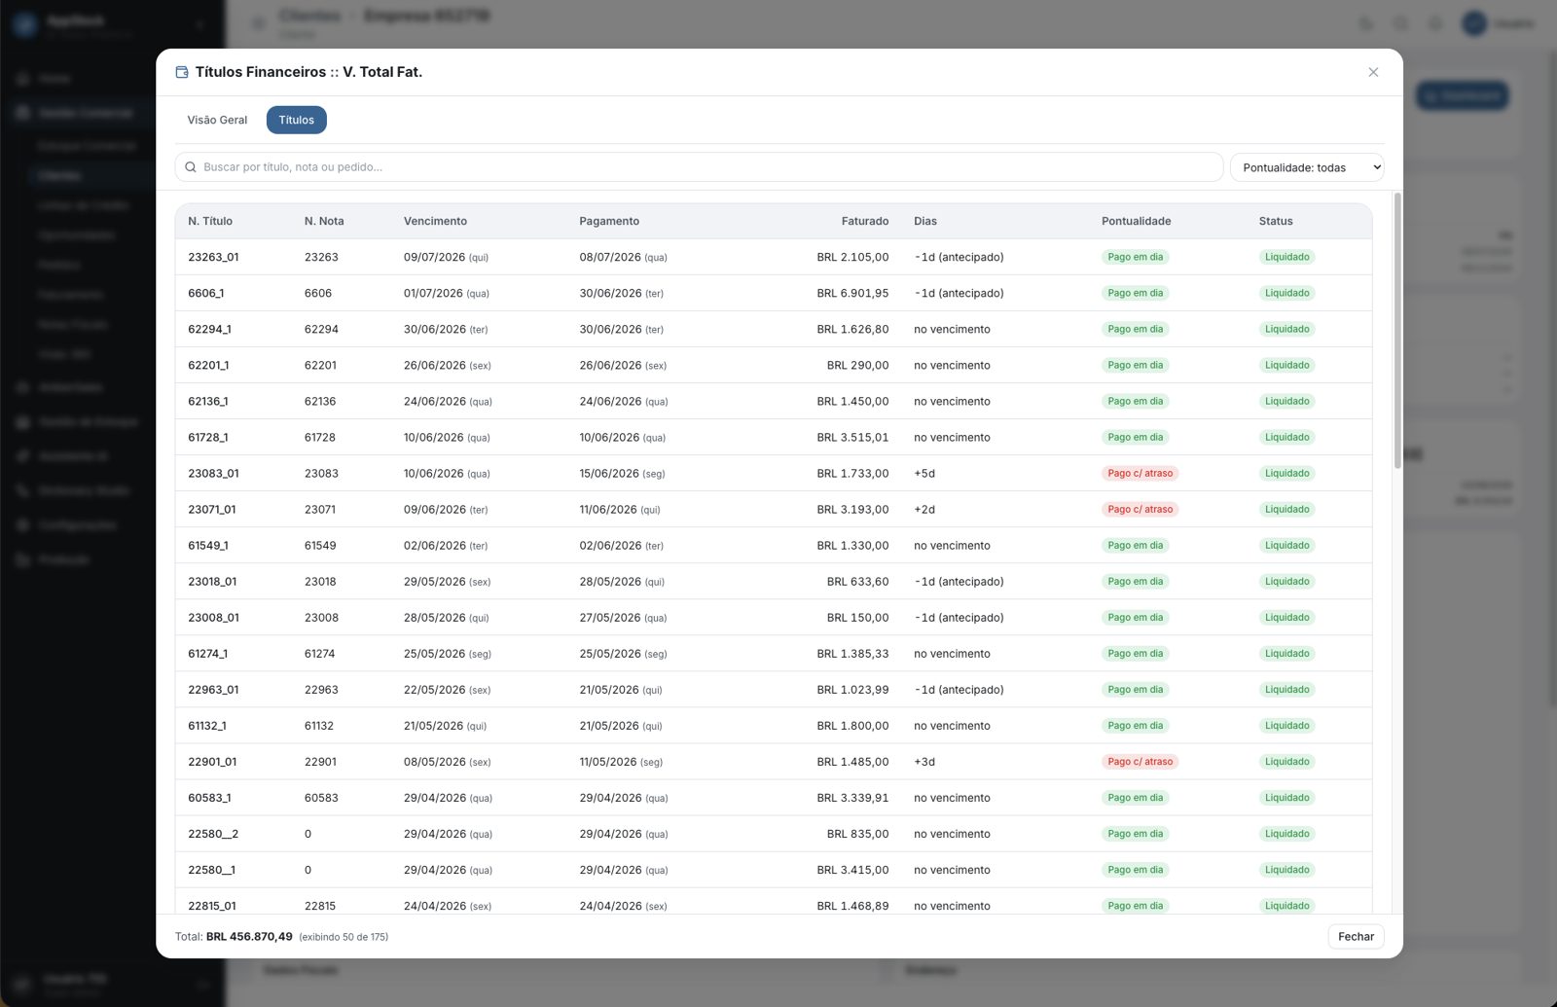Click the Pago c/ atraso badge for 23083_01
1557x1007 pixels.
(x=1140, y=473)
